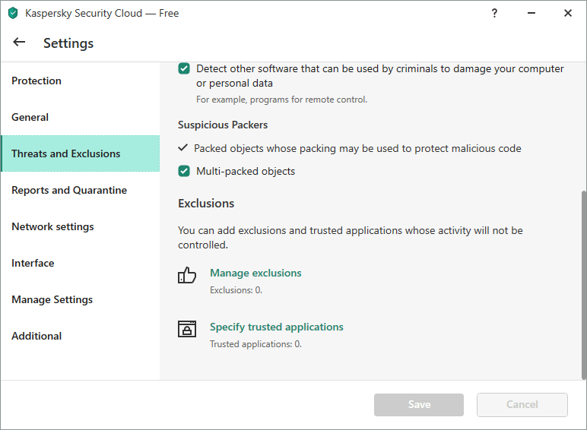The image size is (587, 430).
Task: Click the 'Exclusions' section heading
Action: (206, 204)
